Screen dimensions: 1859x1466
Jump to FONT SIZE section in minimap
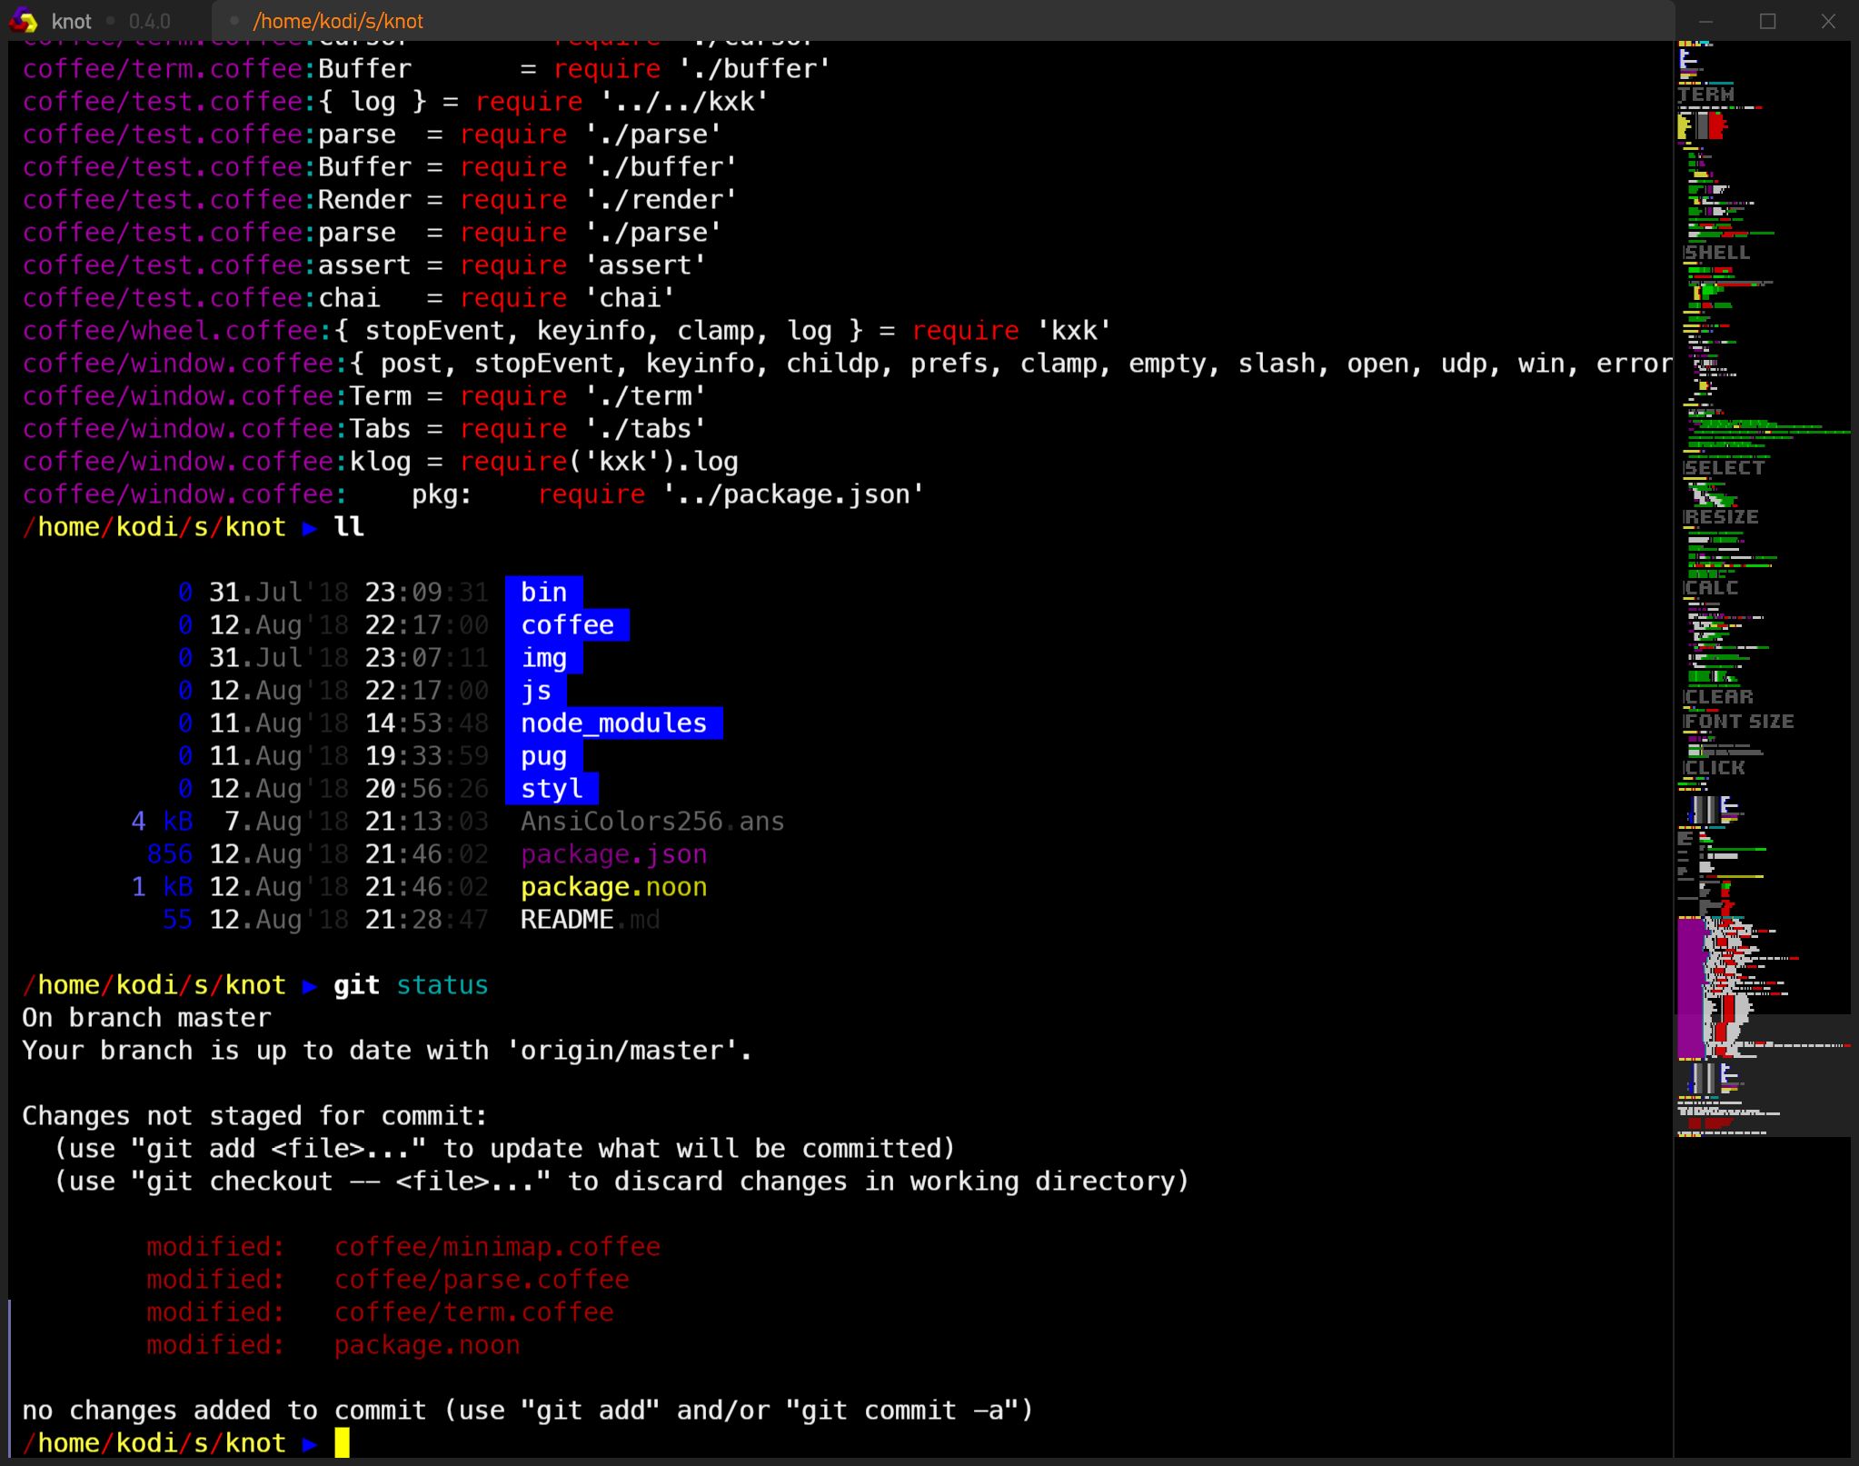coord(1738,722)
